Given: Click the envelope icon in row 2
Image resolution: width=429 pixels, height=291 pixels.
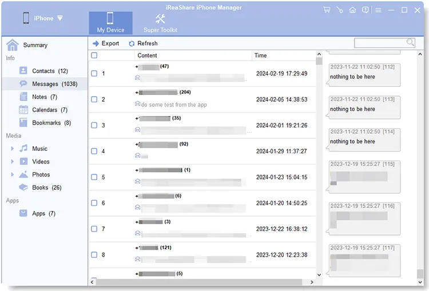Looking at the screenshot, I should click(x=138, y=103).
